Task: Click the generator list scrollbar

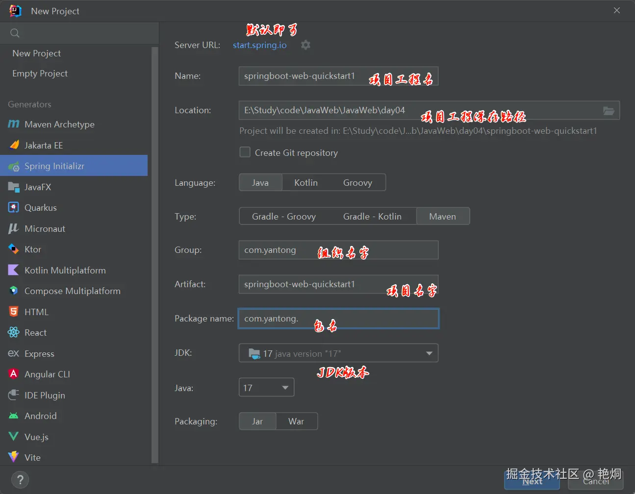Action: click(155, 255)
